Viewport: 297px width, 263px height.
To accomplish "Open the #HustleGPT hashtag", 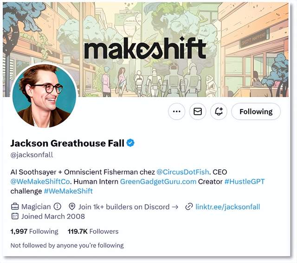I will 245,181.
